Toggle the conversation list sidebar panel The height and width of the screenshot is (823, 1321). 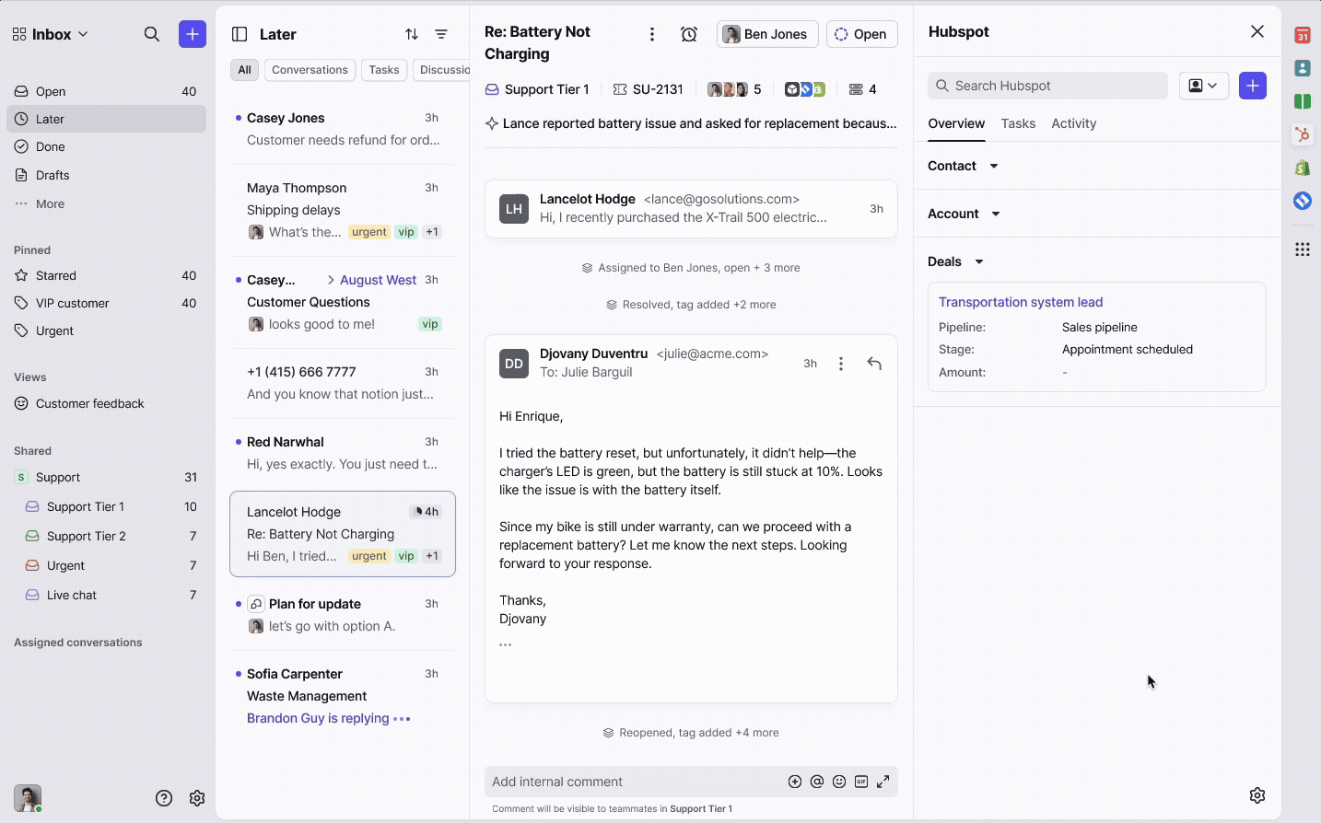coord(240,34)
